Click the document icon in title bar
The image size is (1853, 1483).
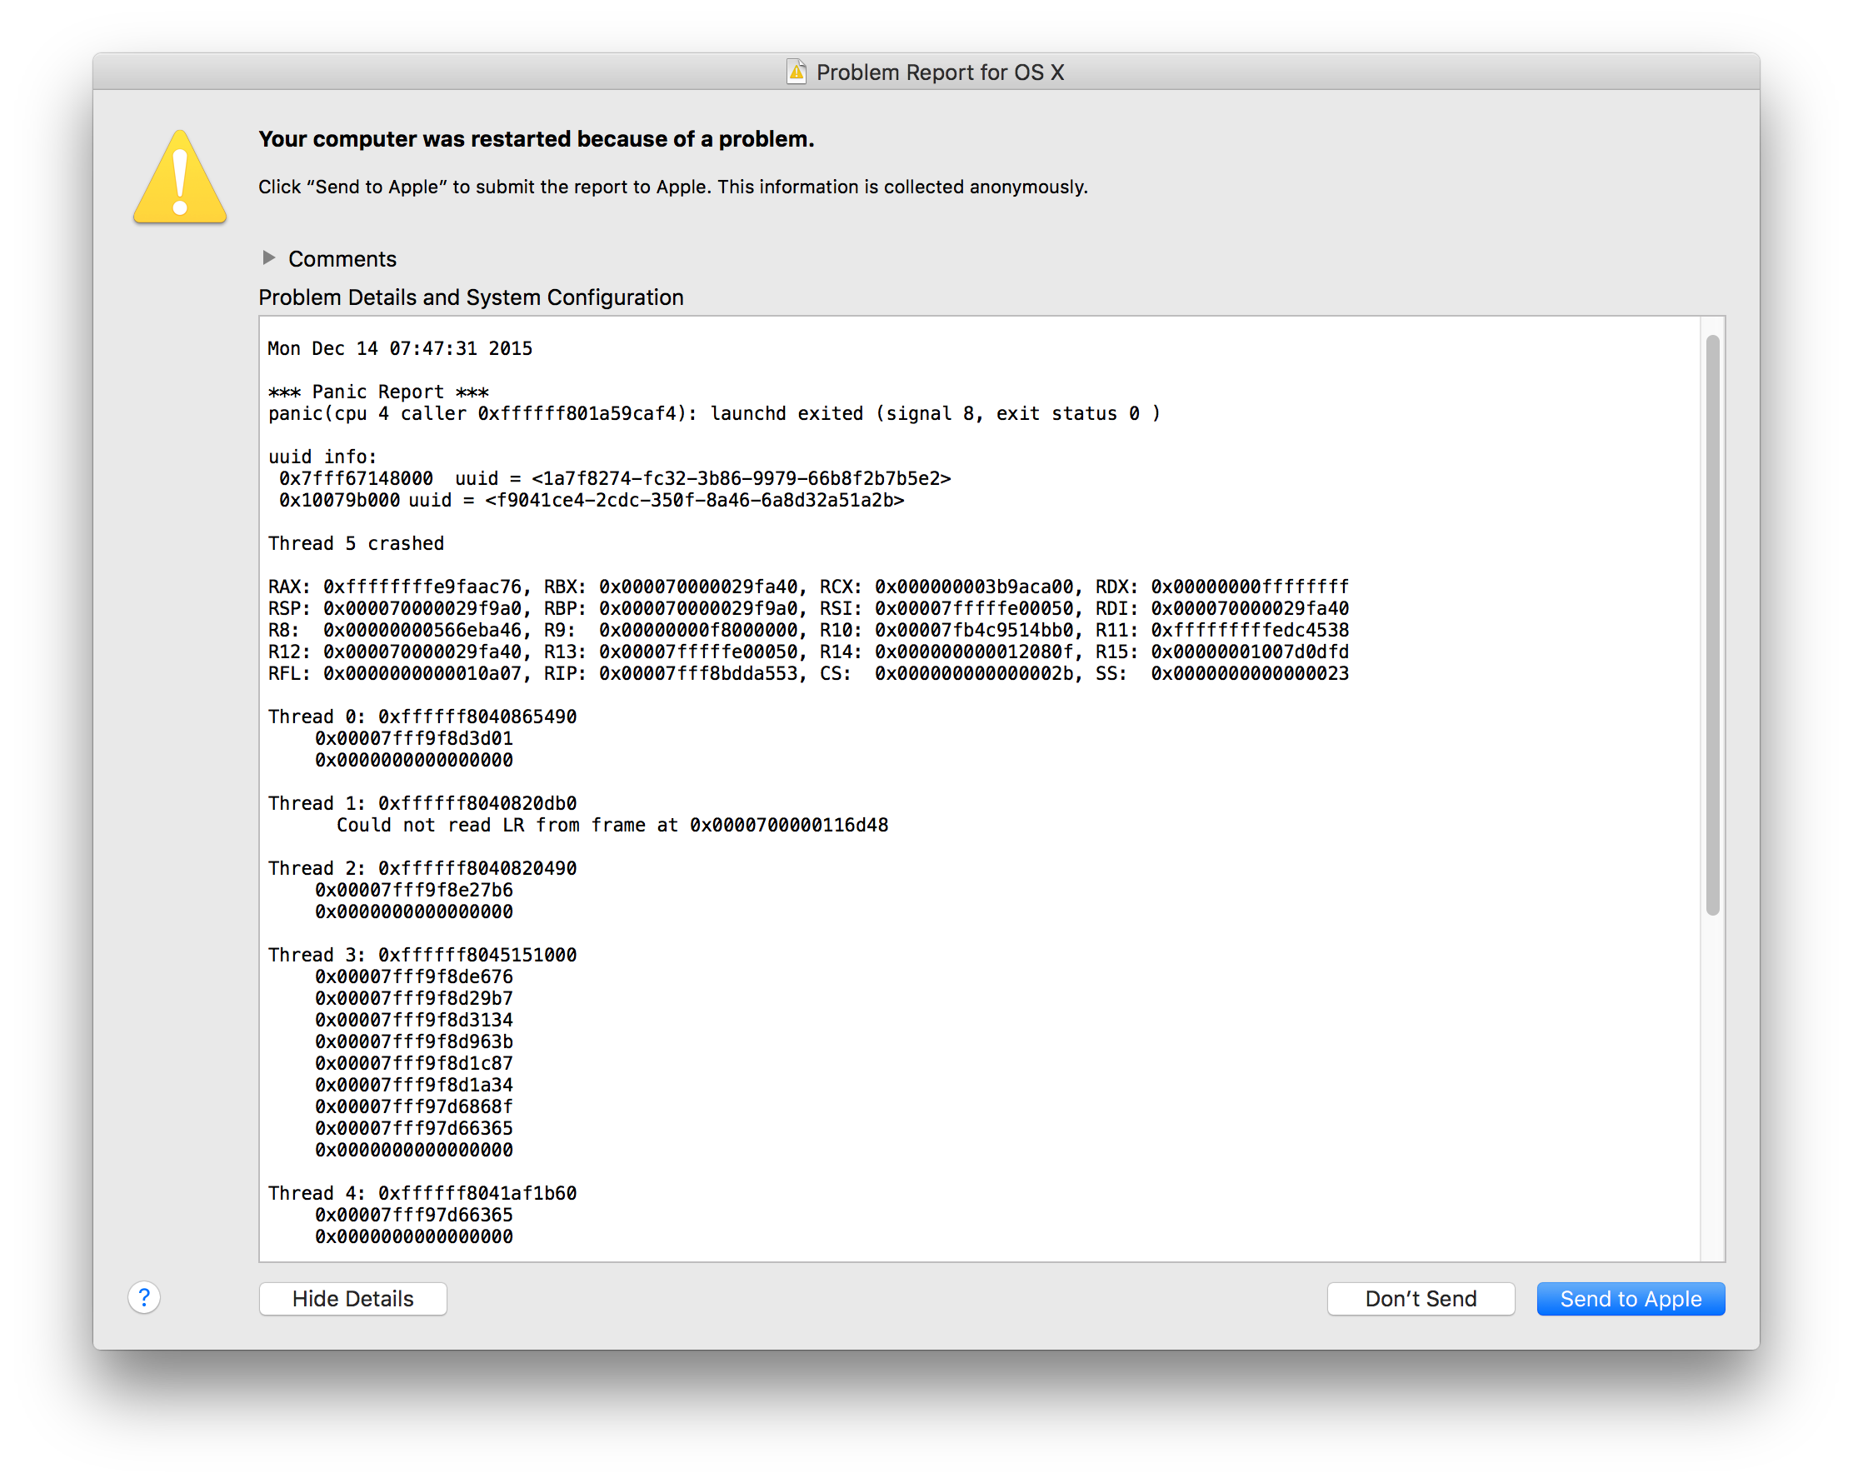(797, 72)
